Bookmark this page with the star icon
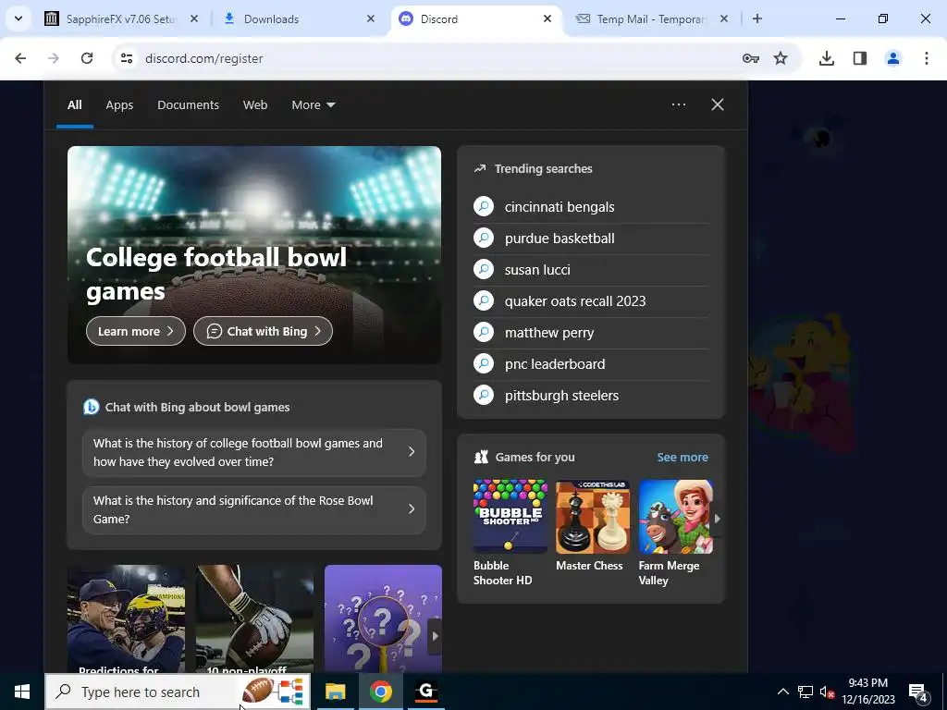This screenshot has width=947, height=710. click(781, 58)
